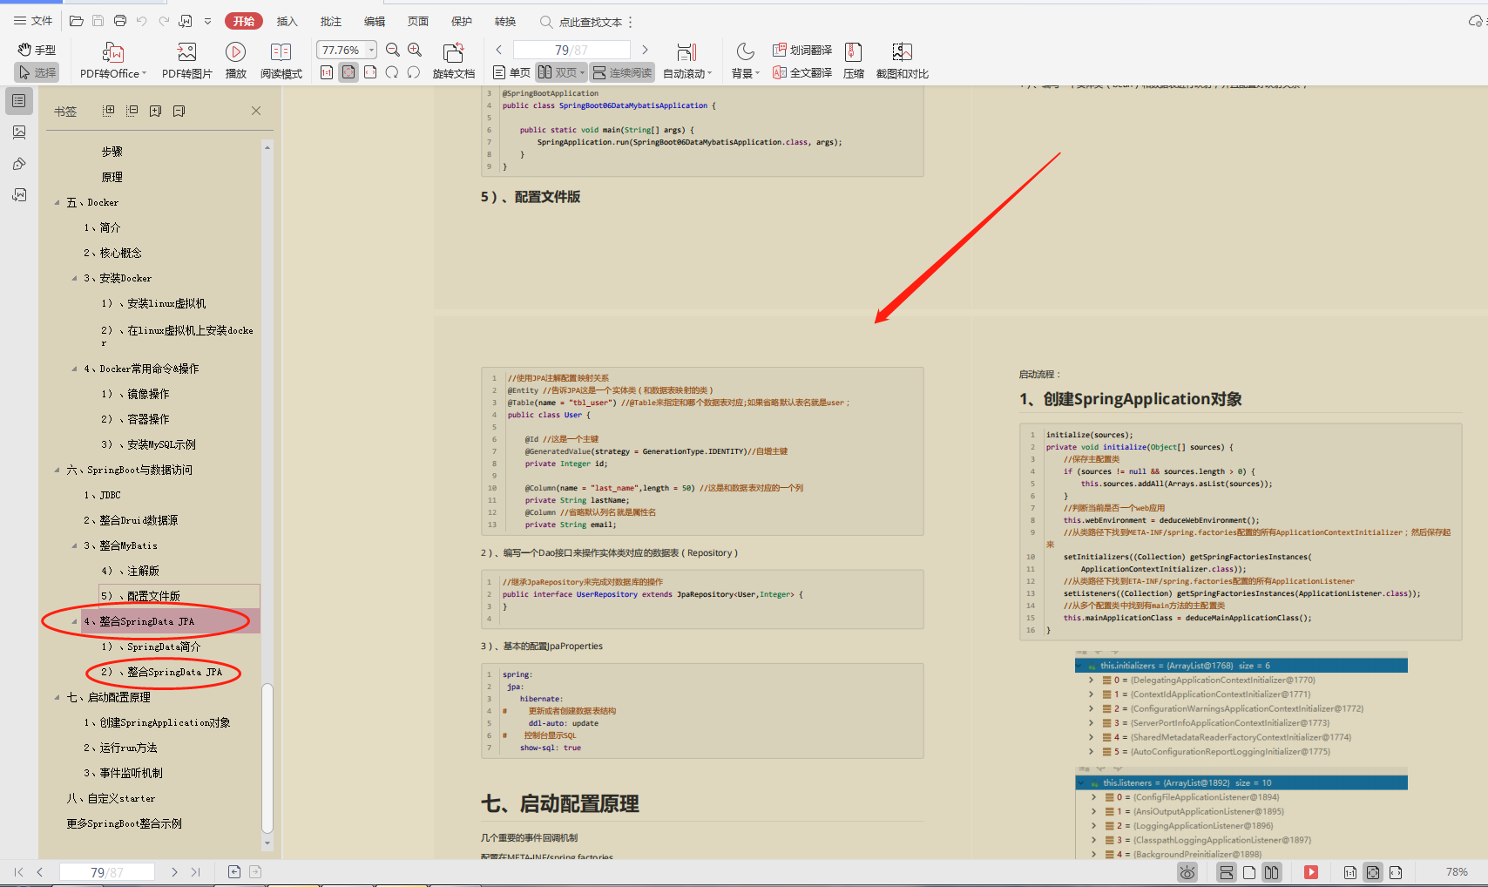
Task: Switch to the 编辑 tab
Action: pos(375,21)
